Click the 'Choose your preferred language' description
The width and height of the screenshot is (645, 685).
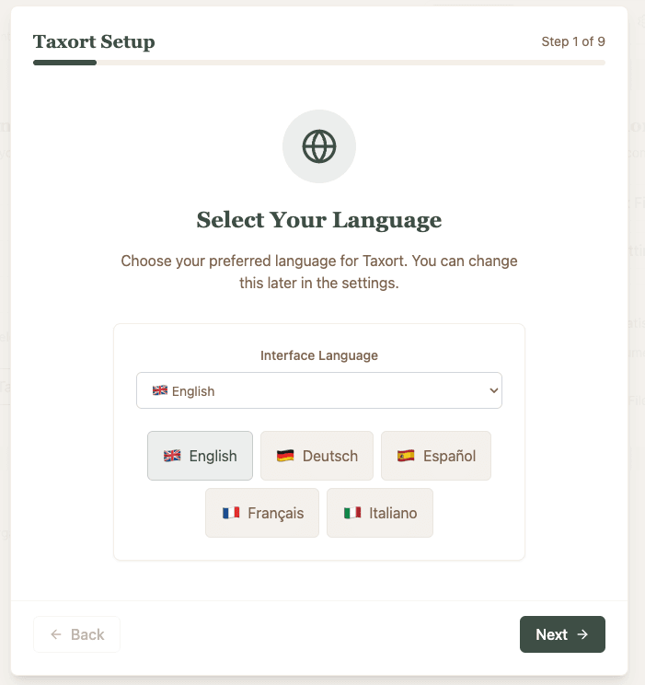point(319,272)
